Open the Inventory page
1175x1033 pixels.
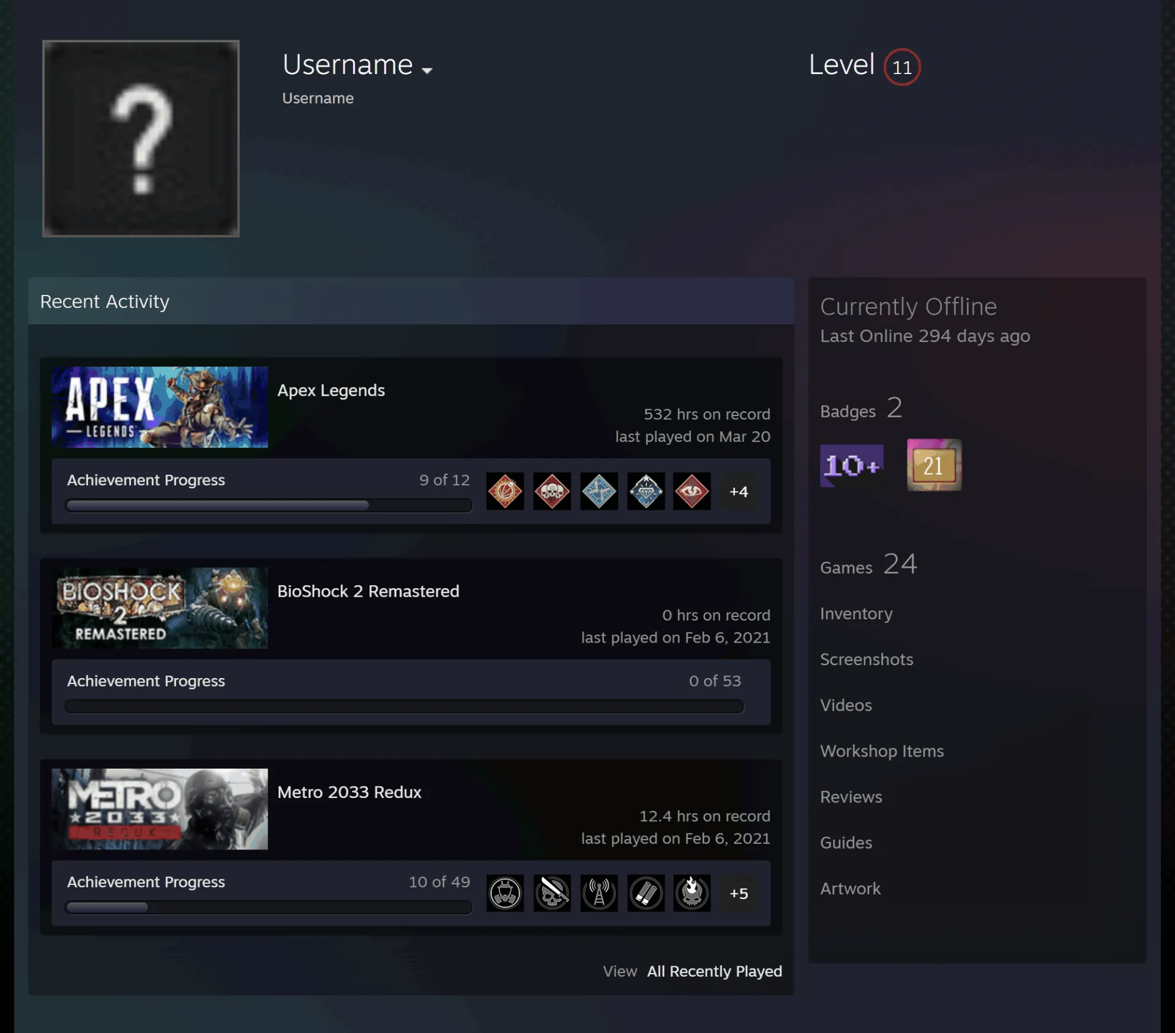coord(856,614)
